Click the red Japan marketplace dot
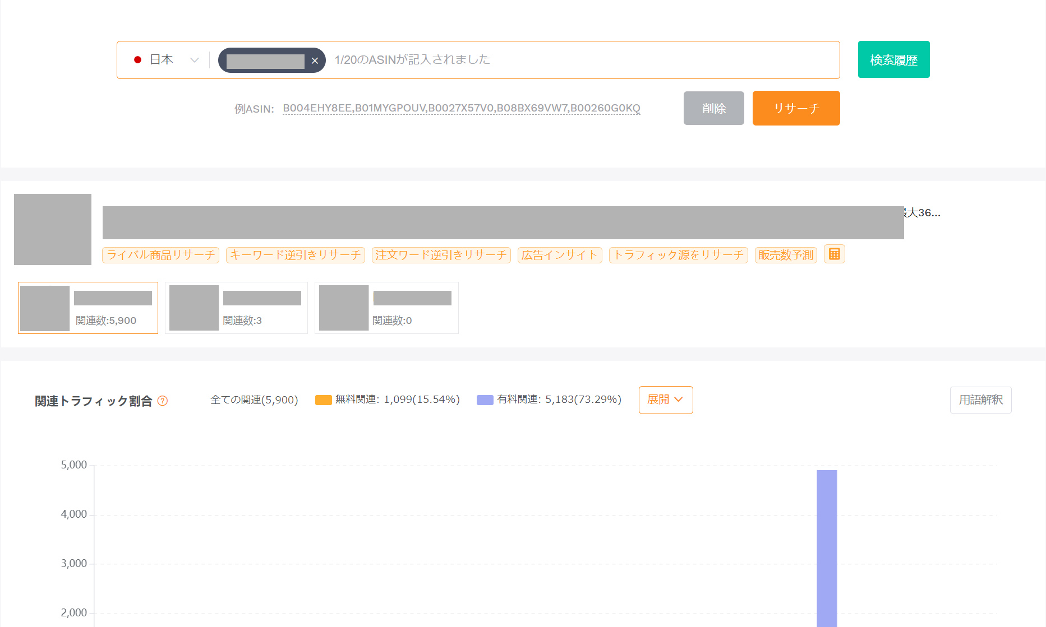The width and height of the screenshot is (1046, 627). coord(137,60)
